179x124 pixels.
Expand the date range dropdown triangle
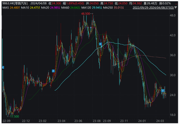(x=176, y=8)
